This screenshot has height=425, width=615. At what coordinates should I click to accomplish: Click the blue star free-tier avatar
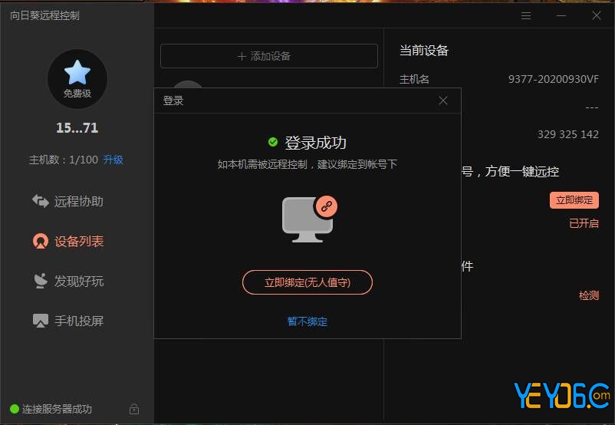[x=77, y=78]
